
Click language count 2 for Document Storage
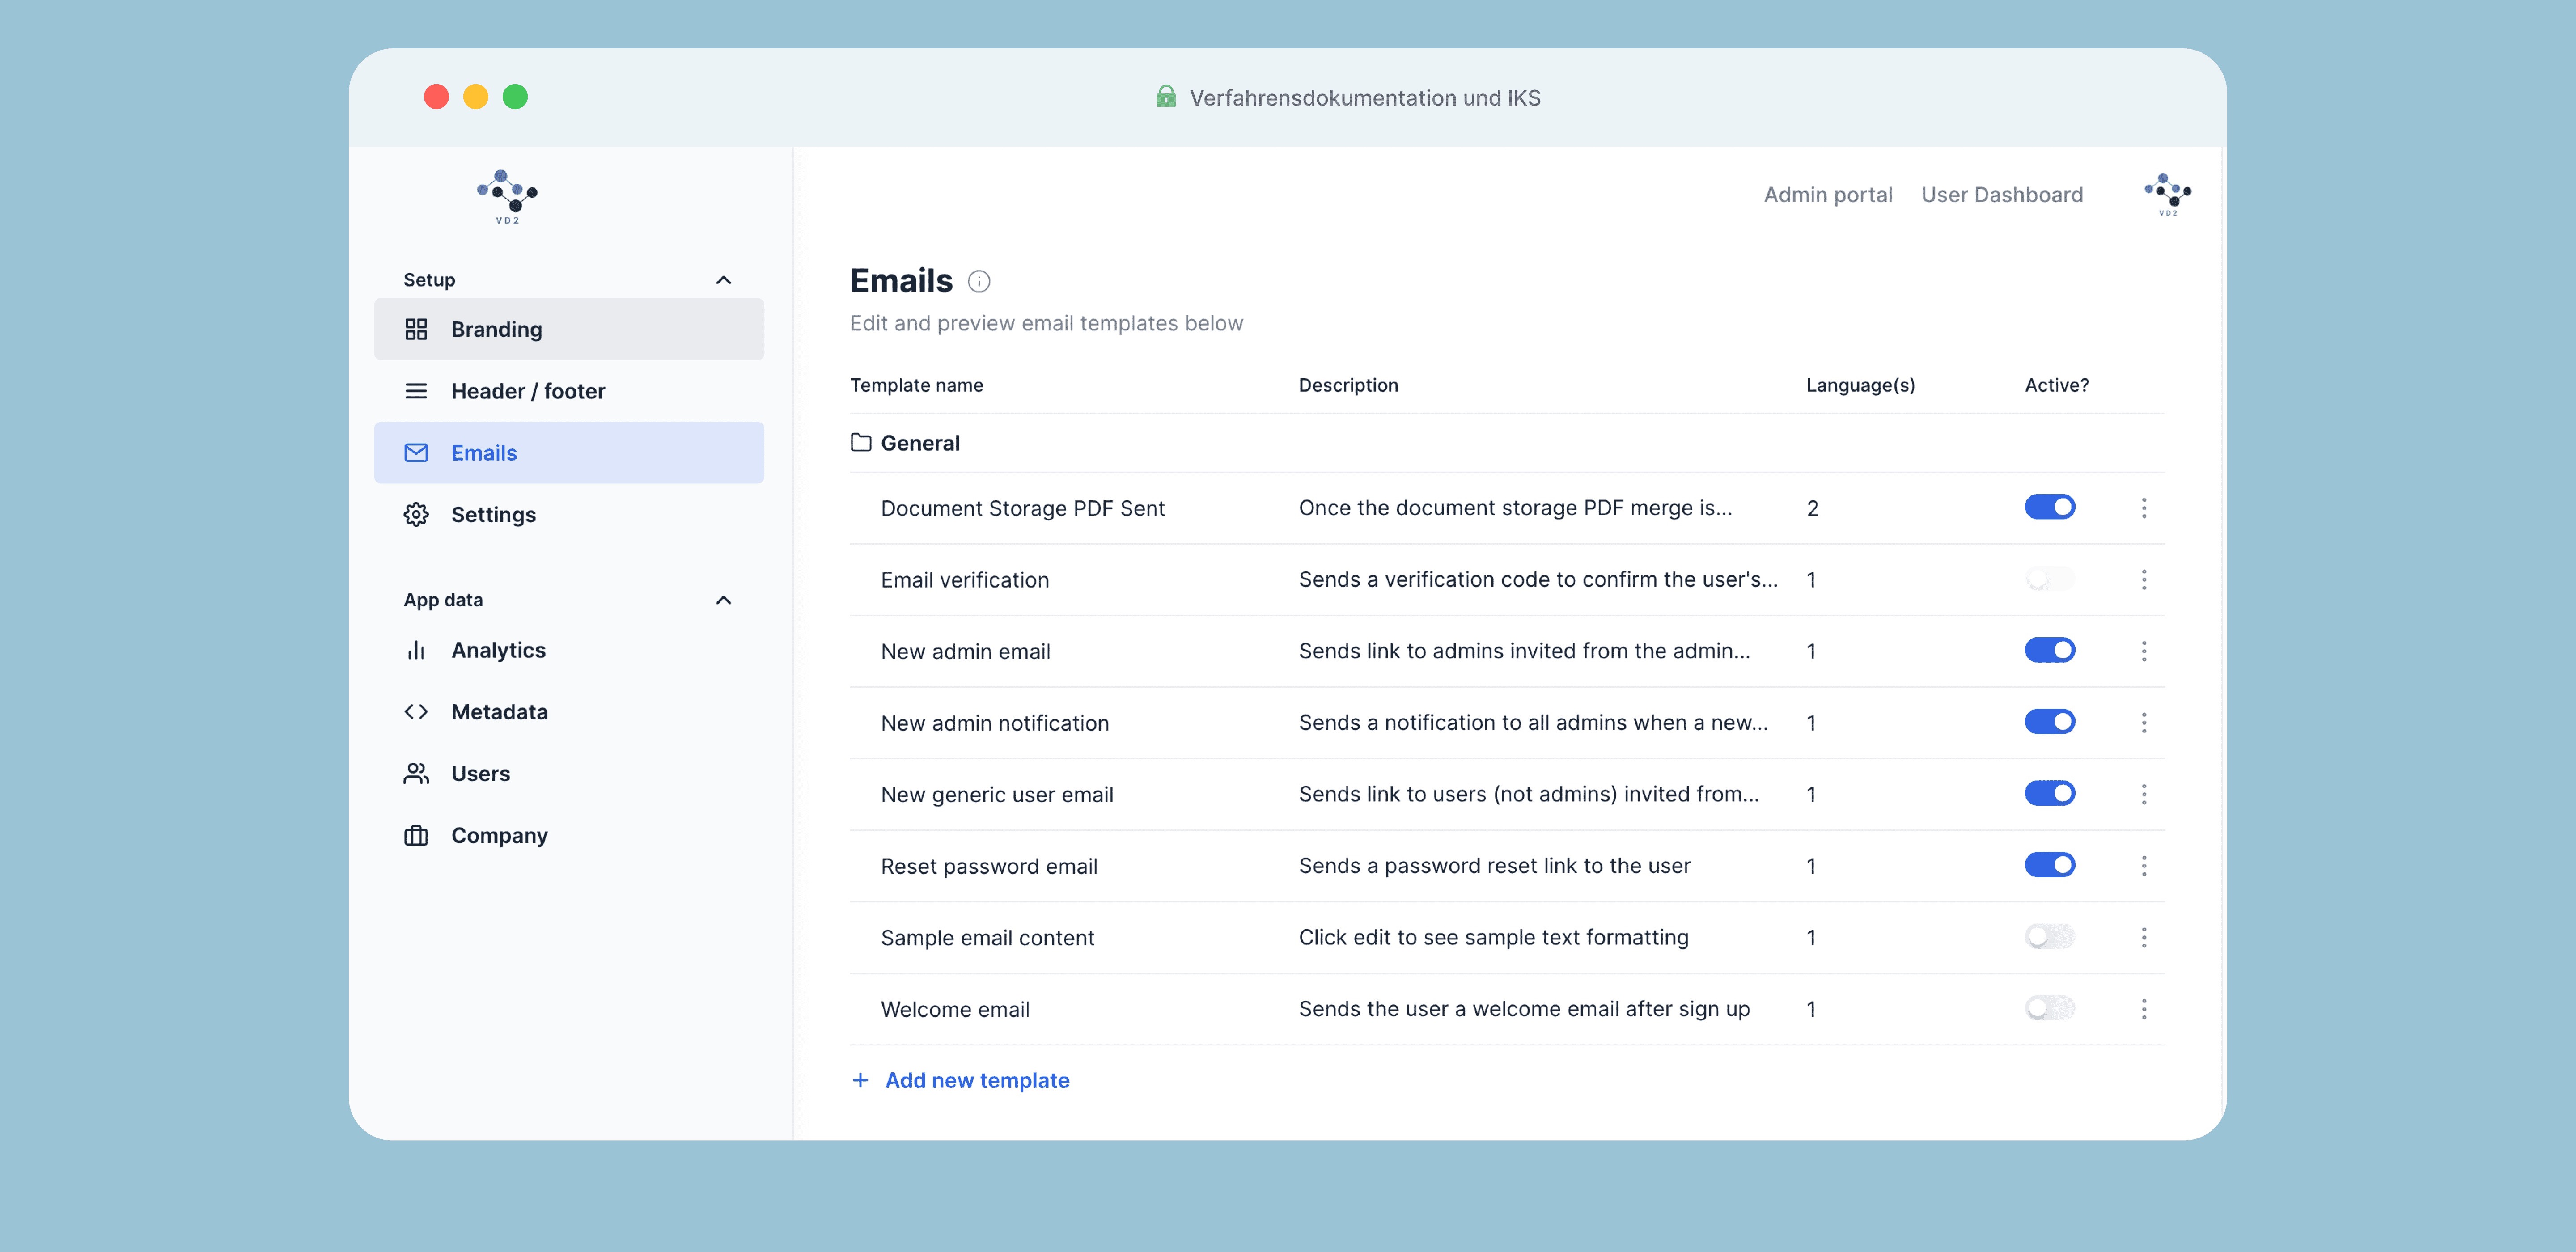click(x=1812, y=508)
